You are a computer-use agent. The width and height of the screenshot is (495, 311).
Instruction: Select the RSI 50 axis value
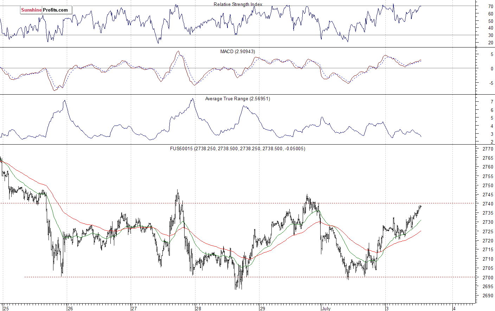490,21
